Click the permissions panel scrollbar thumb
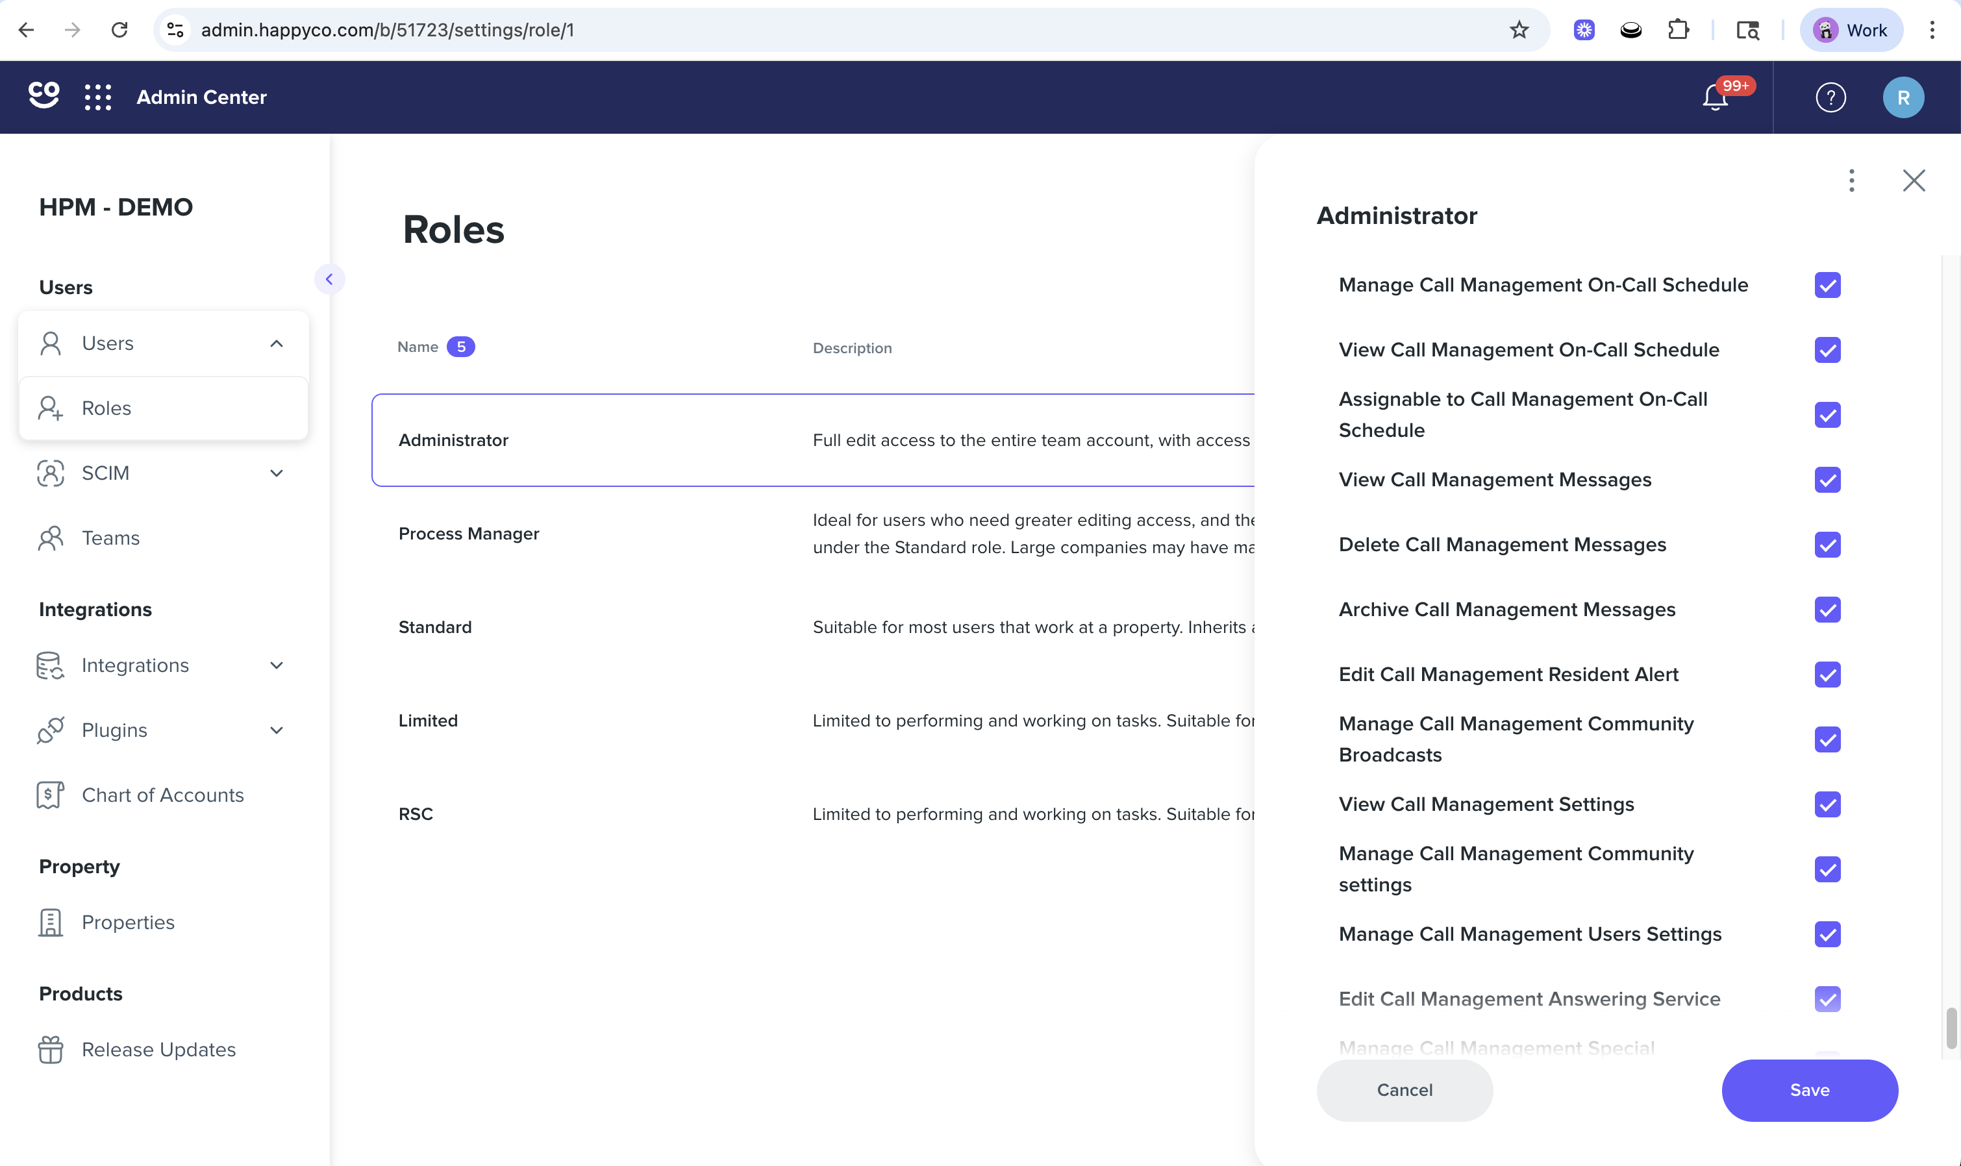The image size is (1961, 1166). click(x=1951, y=1028)
